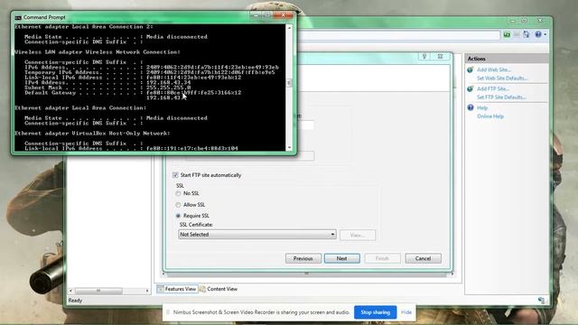This screenshot has height=325, width=578.
Task: Expand the arrow beside the toolbar help icon
Action: [x=545, y=34]
